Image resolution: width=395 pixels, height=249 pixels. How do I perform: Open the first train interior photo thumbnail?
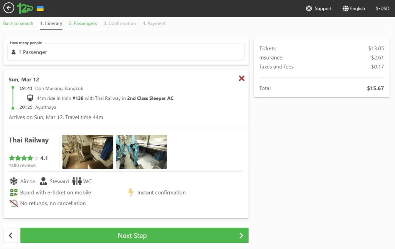pyautogui.click(x=88, y=152)
